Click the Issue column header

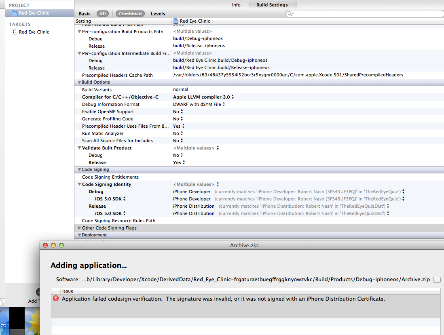click(x=251, y=291)
